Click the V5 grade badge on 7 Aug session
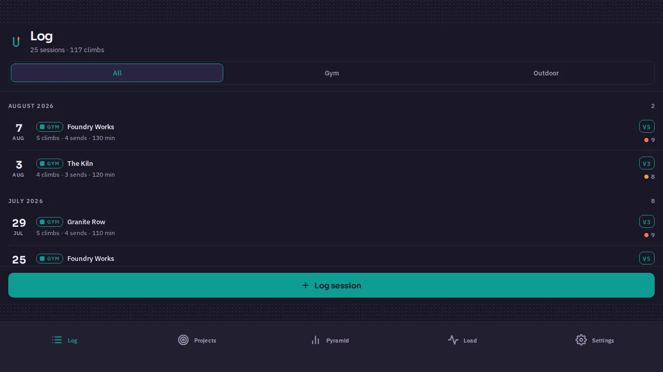Image resolution: width=663 pixels, height=372 pixels. [x=647, y=127]
